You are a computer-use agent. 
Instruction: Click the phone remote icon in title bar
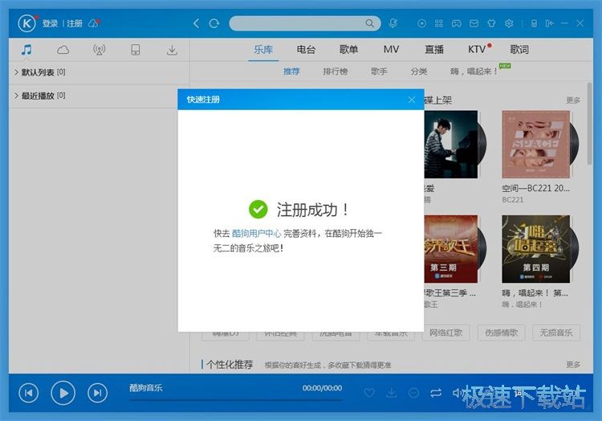coord(534,23)
